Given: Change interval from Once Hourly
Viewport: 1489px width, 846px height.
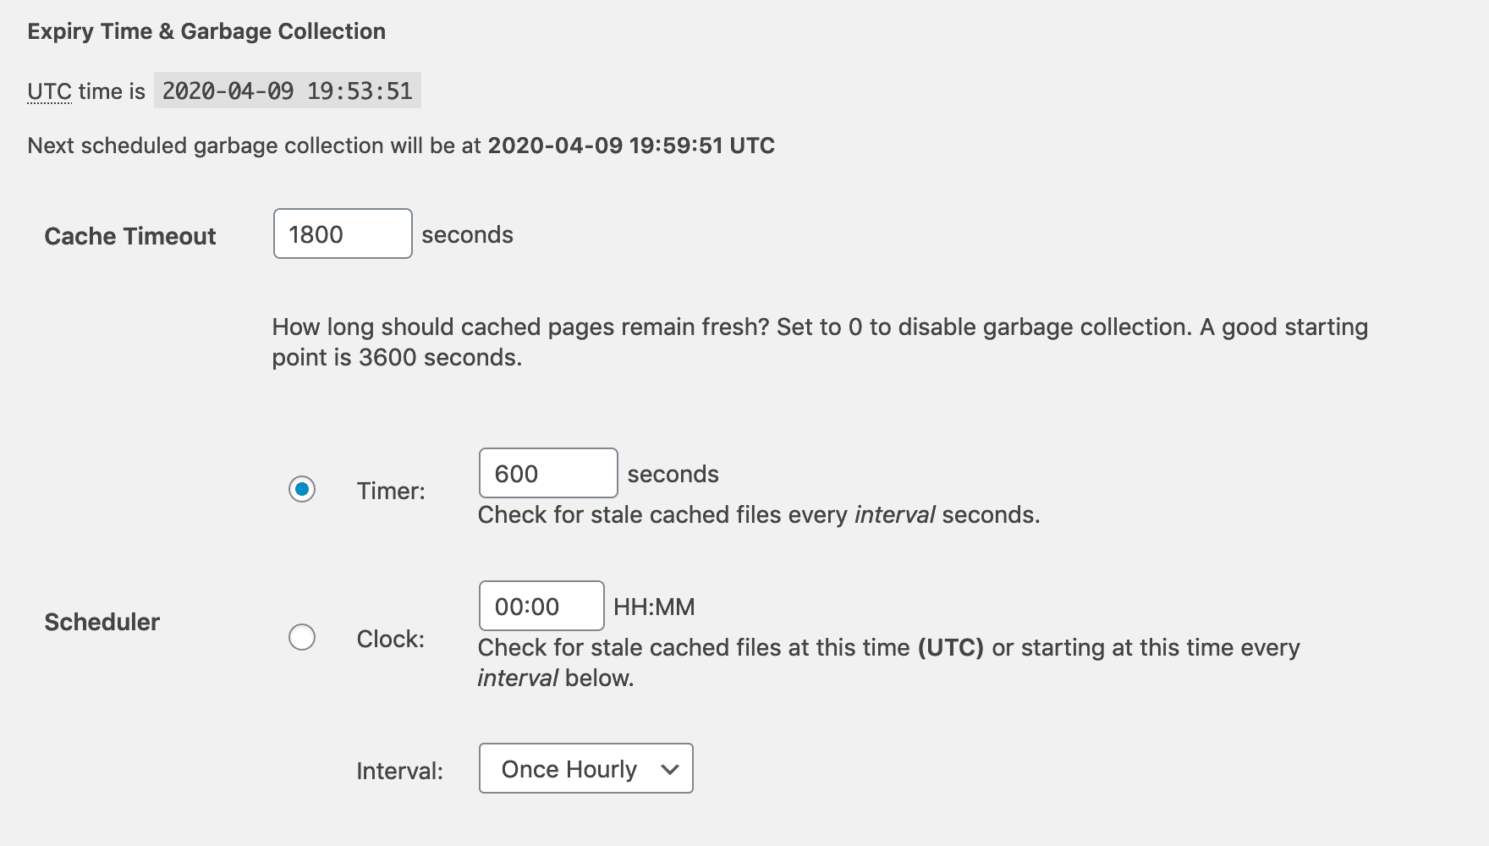Looking at the screenshot, I should [x=585, y=768].
